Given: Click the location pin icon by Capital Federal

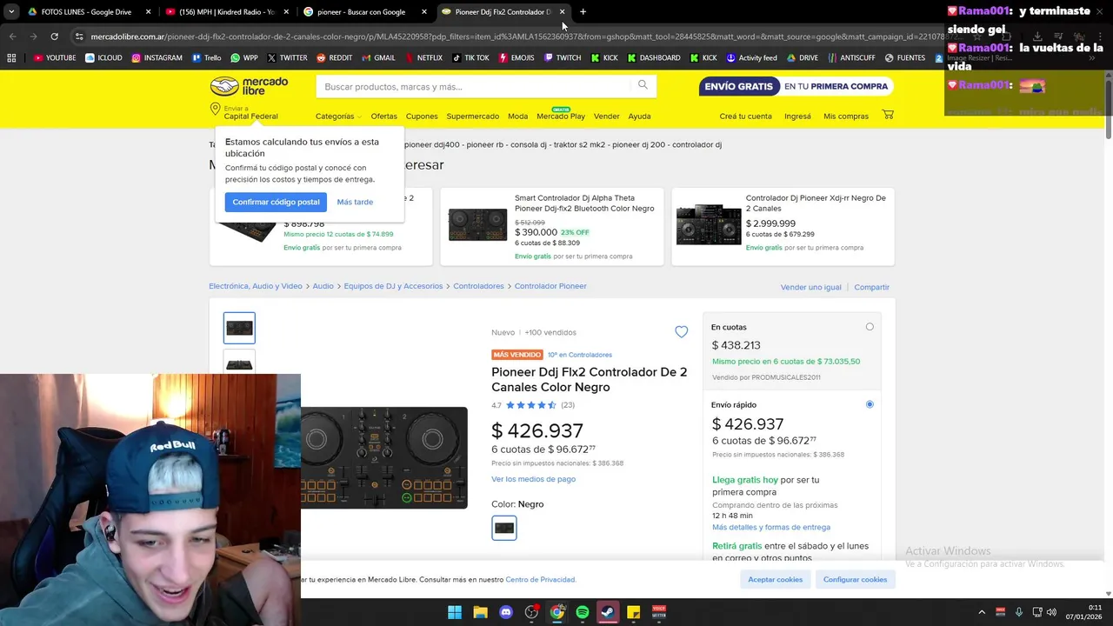Looking at the screenshot, I should (215, 110).
